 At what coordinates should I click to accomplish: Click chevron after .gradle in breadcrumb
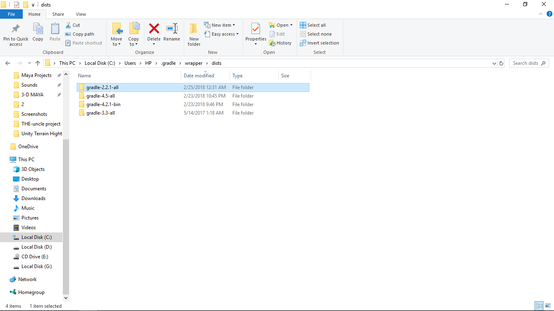tap(180, 63)
